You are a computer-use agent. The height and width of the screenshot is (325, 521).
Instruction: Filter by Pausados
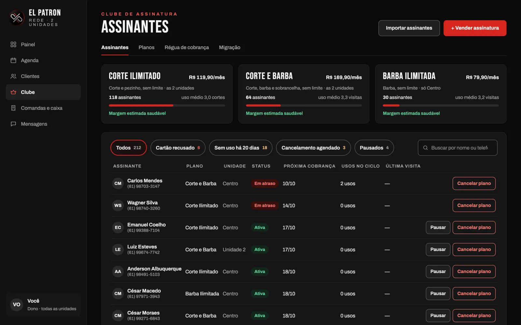tap(374, 148)
